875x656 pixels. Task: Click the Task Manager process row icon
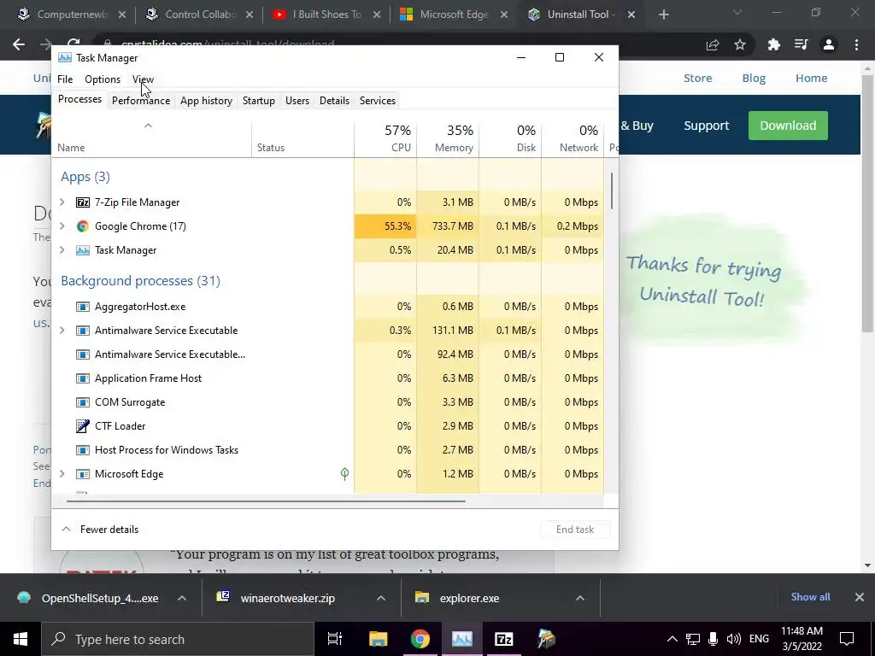click(83, 250)
